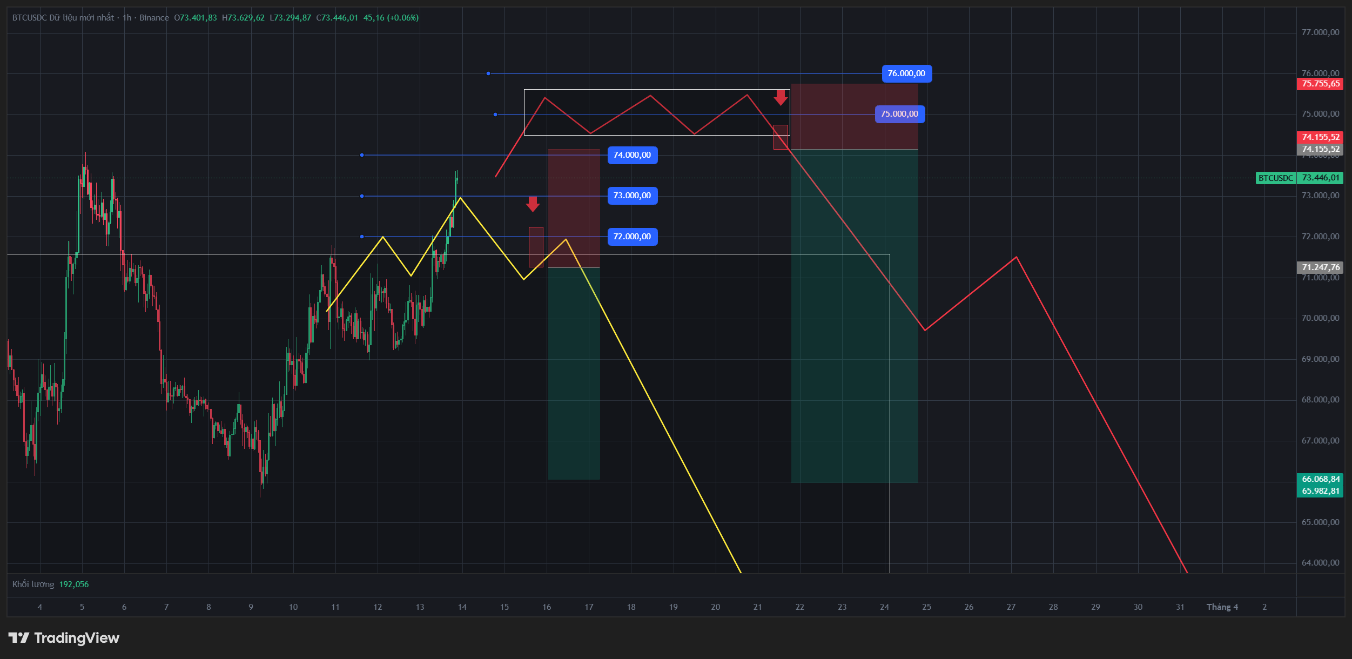Click the 74.000,00 blue price label
Image resolution: width=1352 pixels, height=659 pixels.
[x=632, y=155]
